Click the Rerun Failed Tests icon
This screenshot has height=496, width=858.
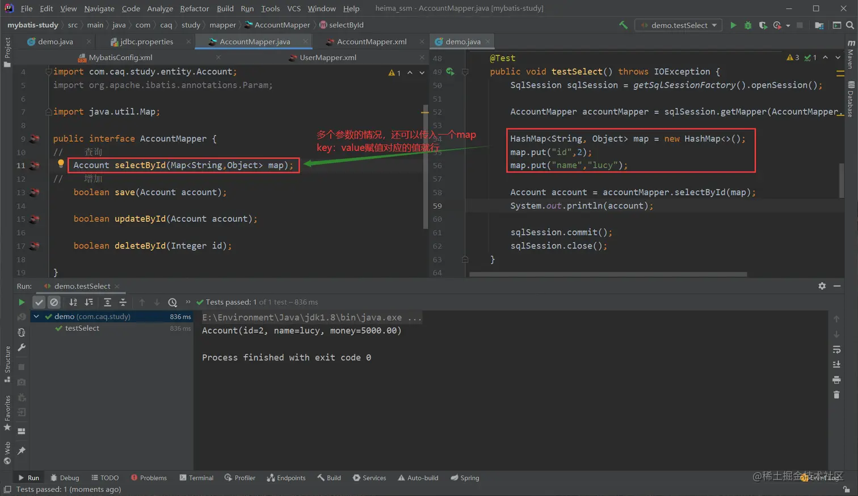point(22,317)
